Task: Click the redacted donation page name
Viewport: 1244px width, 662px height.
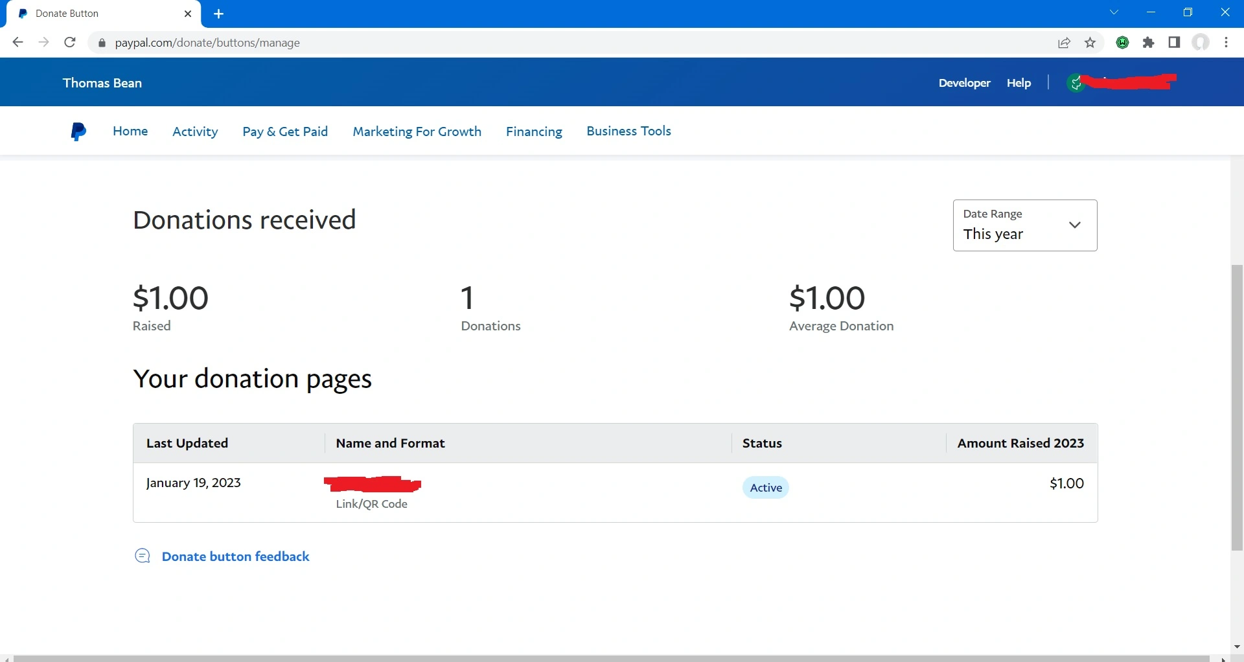Action: (x=373, y=484)
